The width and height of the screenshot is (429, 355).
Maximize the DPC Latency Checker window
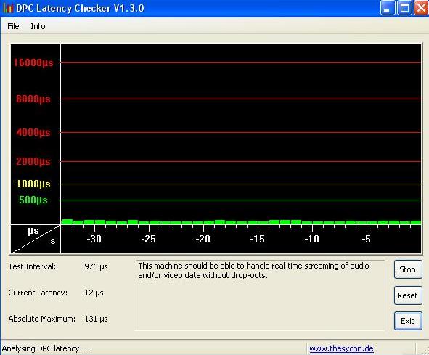(404, 8)
